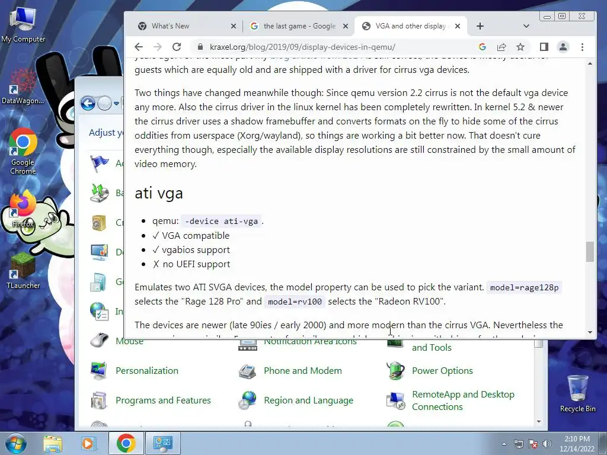Close the last game Google tab

tap(346, 26)
